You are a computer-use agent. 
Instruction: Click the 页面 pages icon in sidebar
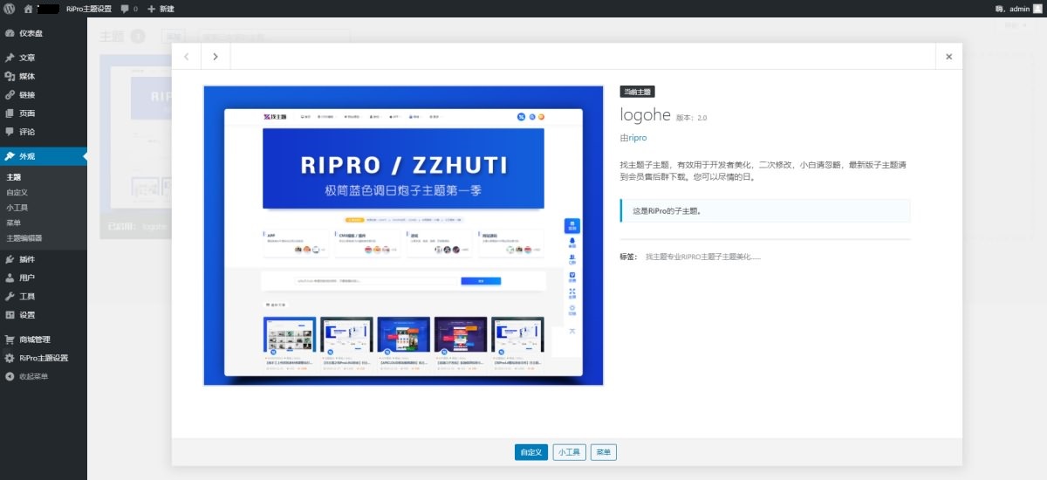(x=10, y=113)
